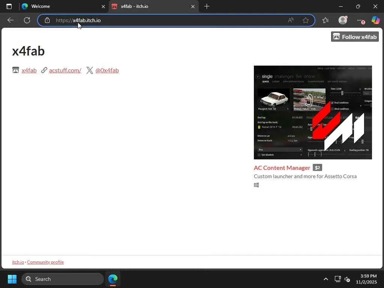Open the Favorites list

tap(325, 20)
